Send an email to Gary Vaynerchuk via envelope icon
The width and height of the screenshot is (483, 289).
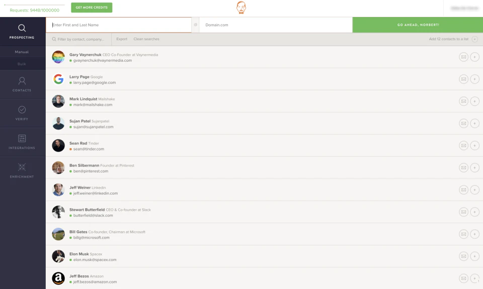click(x=463, y=57)
